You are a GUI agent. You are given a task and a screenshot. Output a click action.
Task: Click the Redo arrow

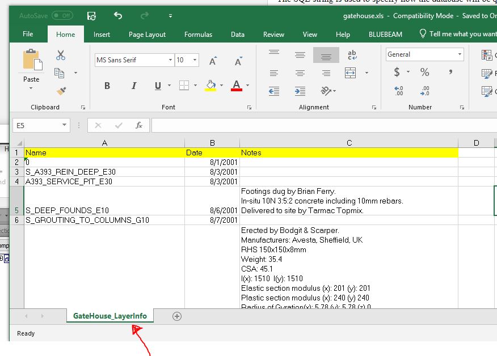click(x=145, y=15)
